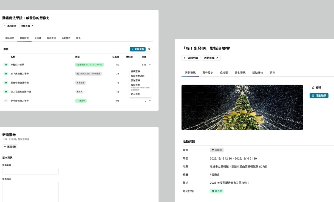Click the back arrow icon on 返回列表

click(185, 58)
